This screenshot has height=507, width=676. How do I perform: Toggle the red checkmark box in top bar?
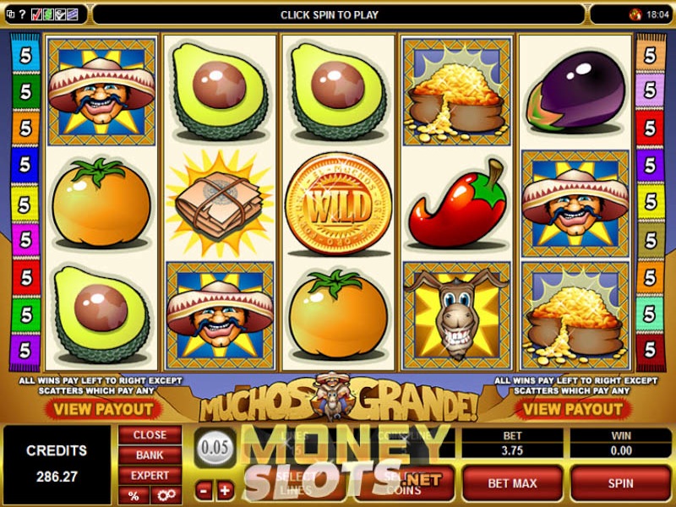[x=36, y=14]
